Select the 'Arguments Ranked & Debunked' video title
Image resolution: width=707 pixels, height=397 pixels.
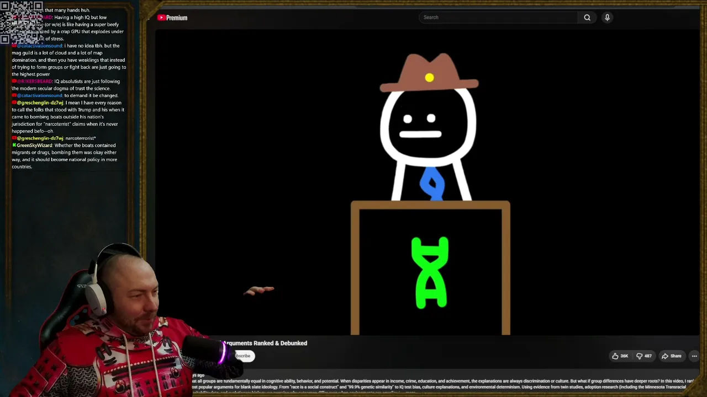[265, 343]
